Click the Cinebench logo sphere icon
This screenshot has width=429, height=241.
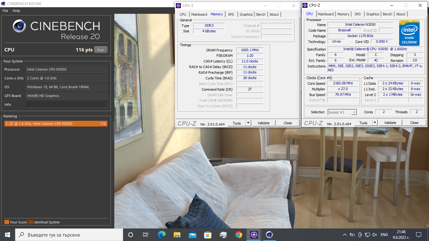coord(19,26)
